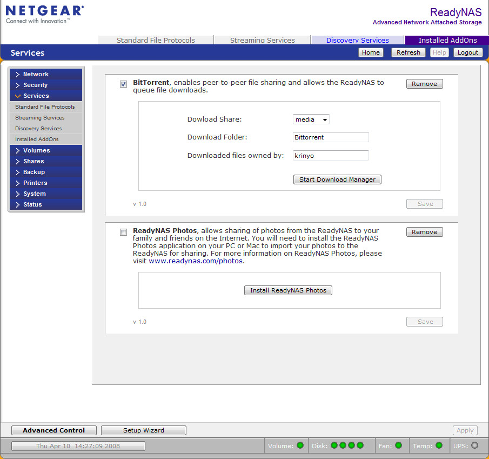
Task: Click the Fan status indicator light
Action: [x=399, y=445]
